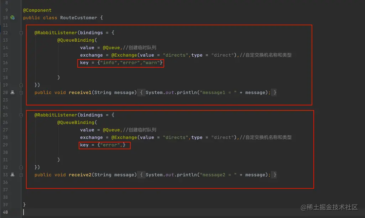This screenshot has width=365, height=218.
Task: Click @Queue on line 27
Action: [x=111, y=130]
